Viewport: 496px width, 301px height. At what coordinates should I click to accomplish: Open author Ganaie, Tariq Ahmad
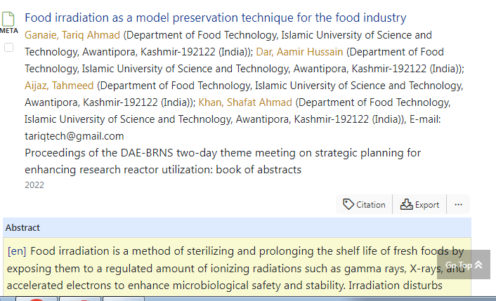coord(72,35)
